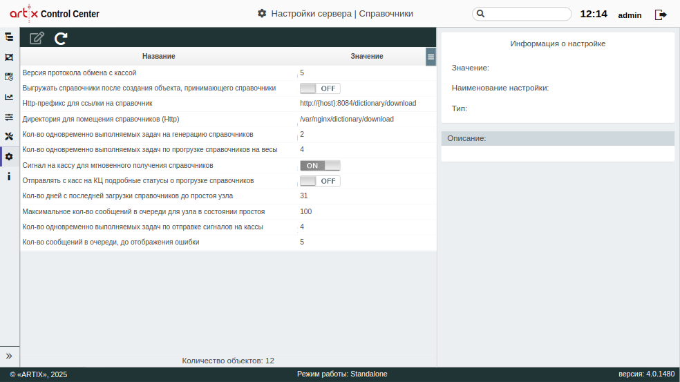Select the gear settings sidebar icon
Screen dimensions: 680x382
point(9,157)
